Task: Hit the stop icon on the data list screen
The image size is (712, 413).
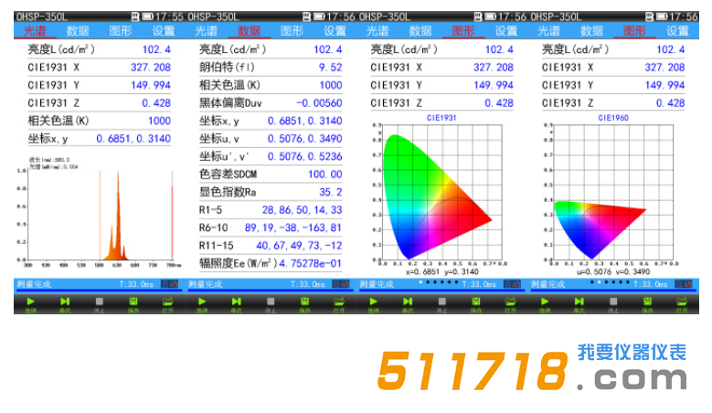Action: [x=269, y=302]
